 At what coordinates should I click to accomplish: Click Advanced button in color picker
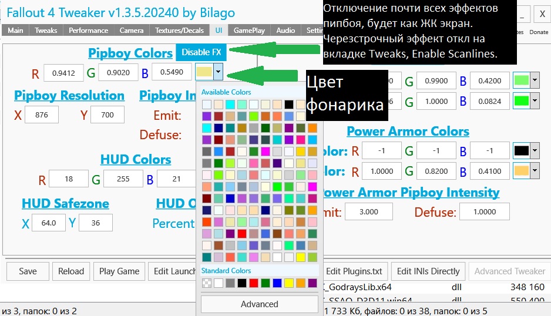pos(259,304)
